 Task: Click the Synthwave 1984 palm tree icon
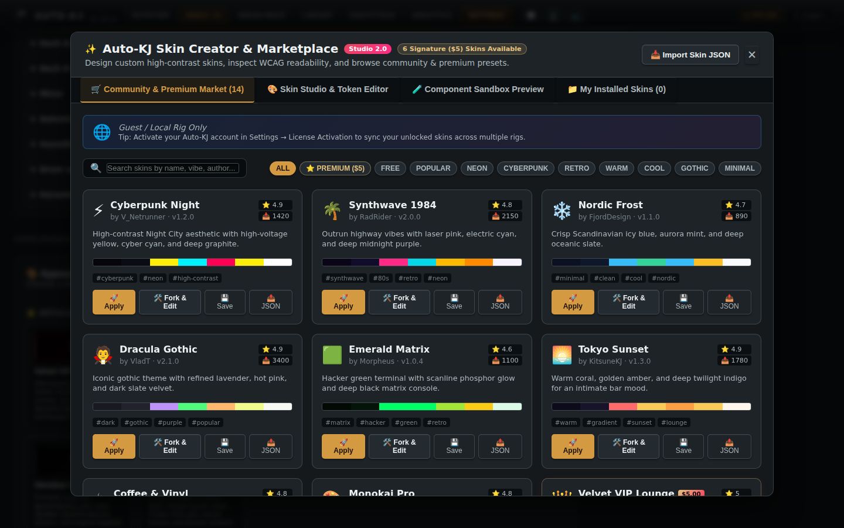(332, 210)
